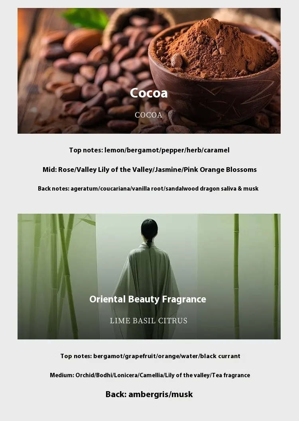The image size is (299, 421).
Task: Click Mid: Rose/Valley Lily text line
Action: pos(149,170)
